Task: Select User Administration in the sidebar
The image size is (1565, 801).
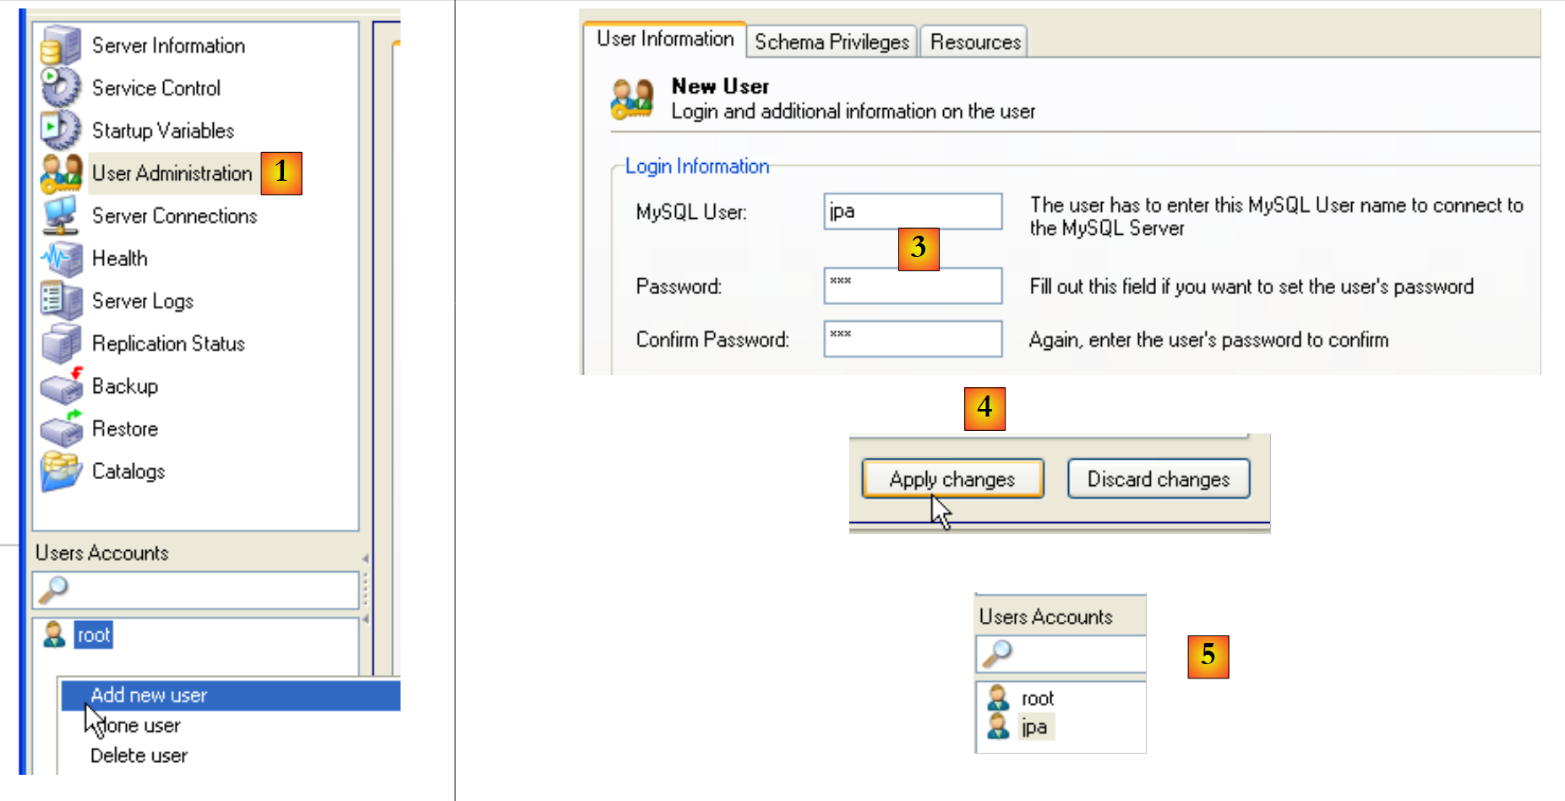Action: pos(172,173)
